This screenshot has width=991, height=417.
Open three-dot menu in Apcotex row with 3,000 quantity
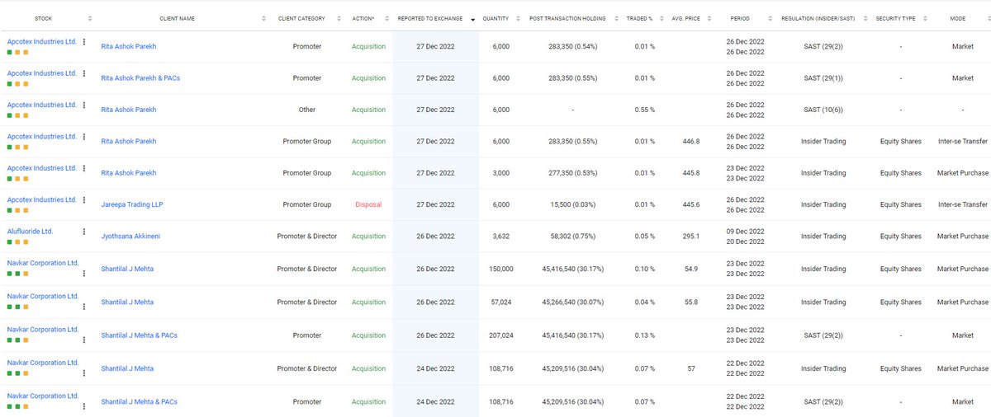(83, 168)
